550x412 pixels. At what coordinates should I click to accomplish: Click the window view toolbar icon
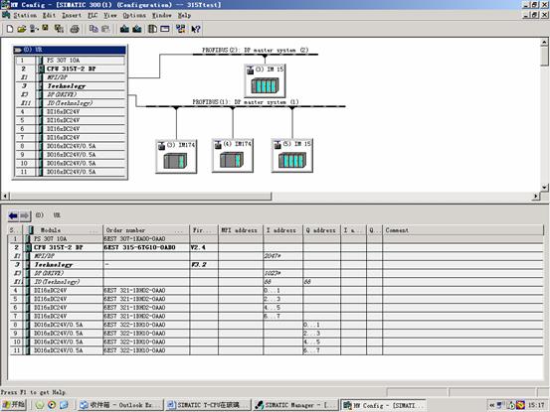point(165,29)
